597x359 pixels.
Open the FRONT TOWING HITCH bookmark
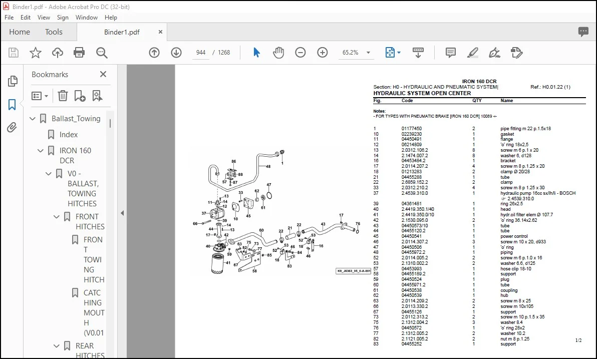pyautogui.click(x=94, y=260)
